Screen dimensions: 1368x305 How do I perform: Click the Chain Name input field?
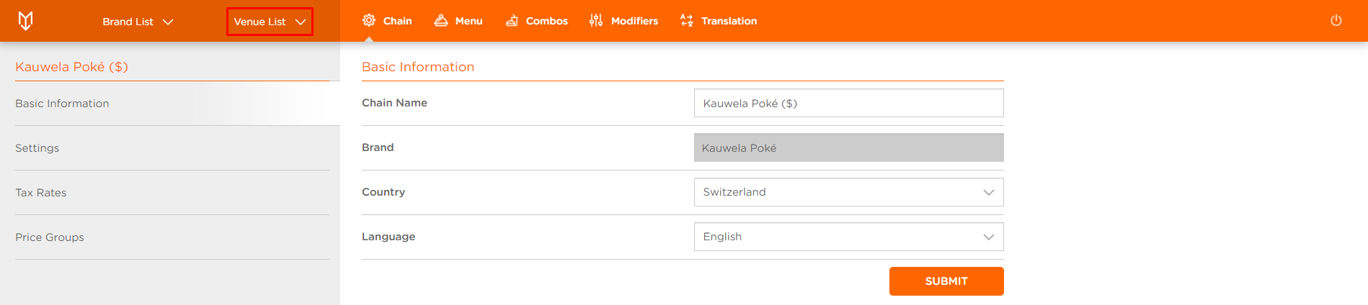pyautogui.click(x=848, y=103)
